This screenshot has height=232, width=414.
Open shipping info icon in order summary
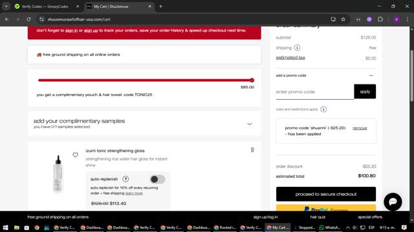(x=297, y=48)
